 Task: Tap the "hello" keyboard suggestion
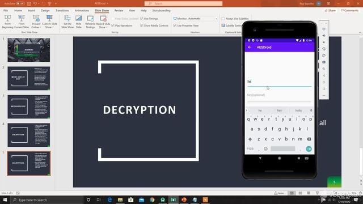coord(298,110)
